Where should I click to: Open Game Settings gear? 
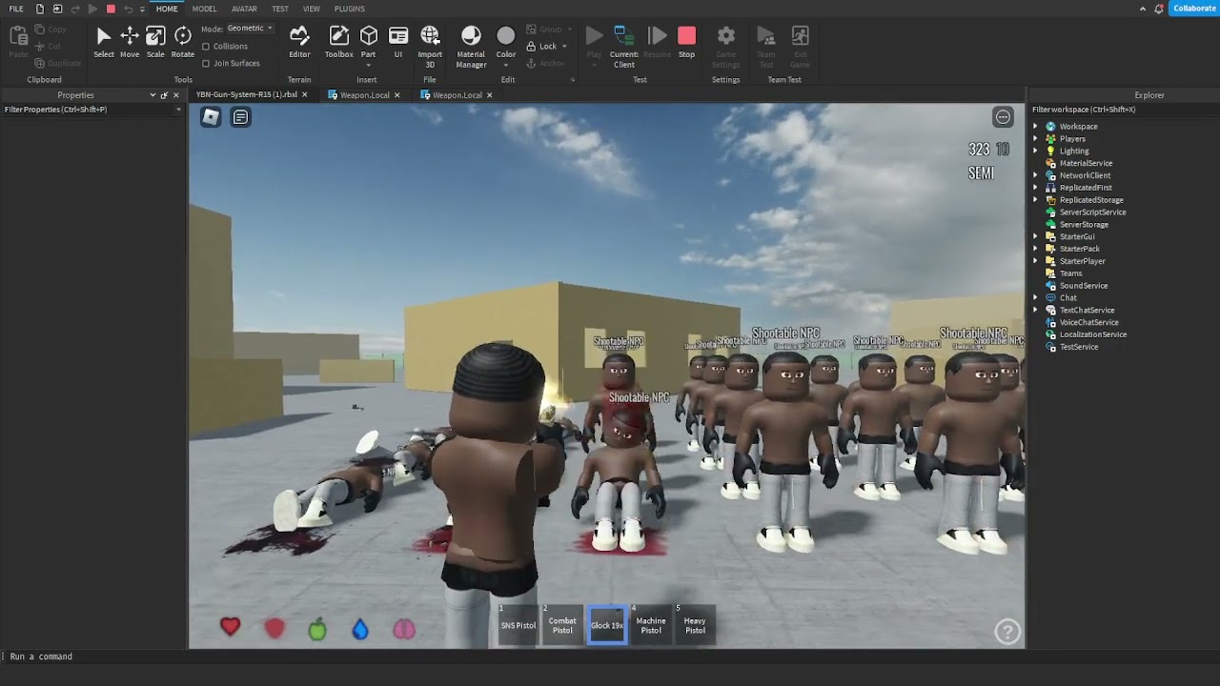[726, 36]
